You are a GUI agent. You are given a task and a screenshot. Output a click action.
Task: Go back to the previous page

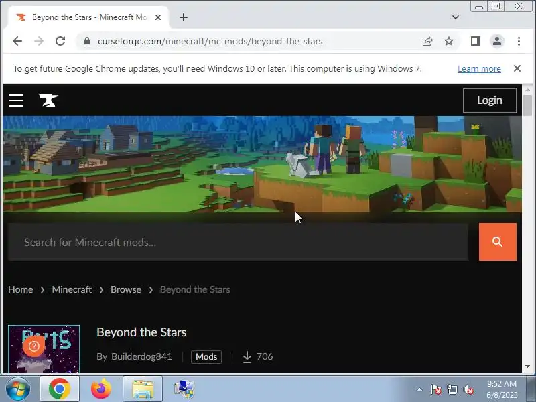point(17,41)
